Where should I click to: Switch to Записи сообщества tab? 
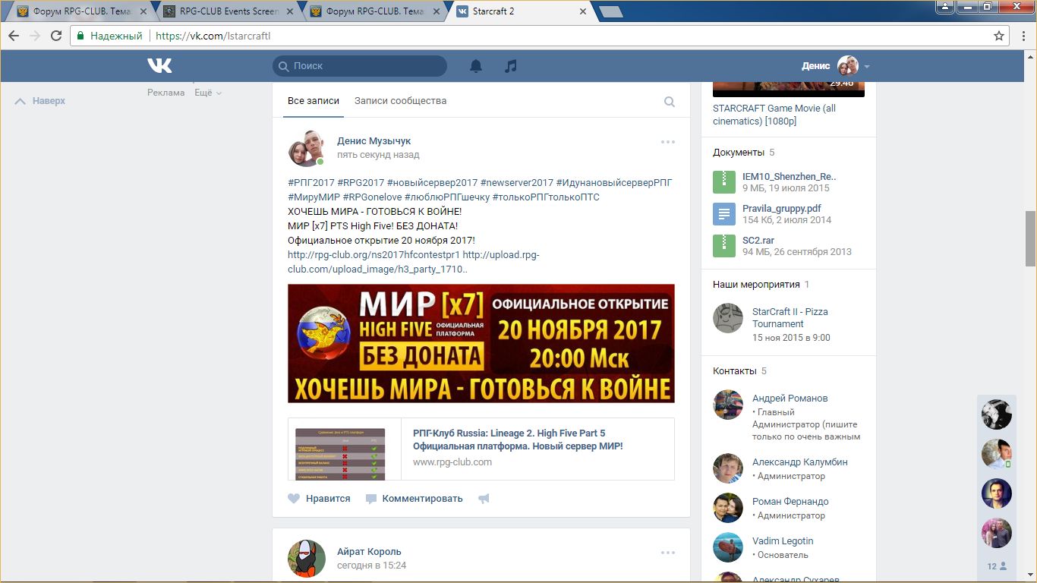tap(400, 101)
